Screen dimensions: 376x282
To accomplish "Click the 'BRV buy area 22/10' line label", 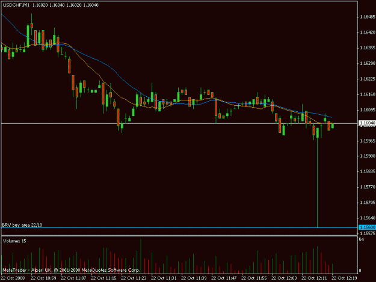I will tap(22, 225).
